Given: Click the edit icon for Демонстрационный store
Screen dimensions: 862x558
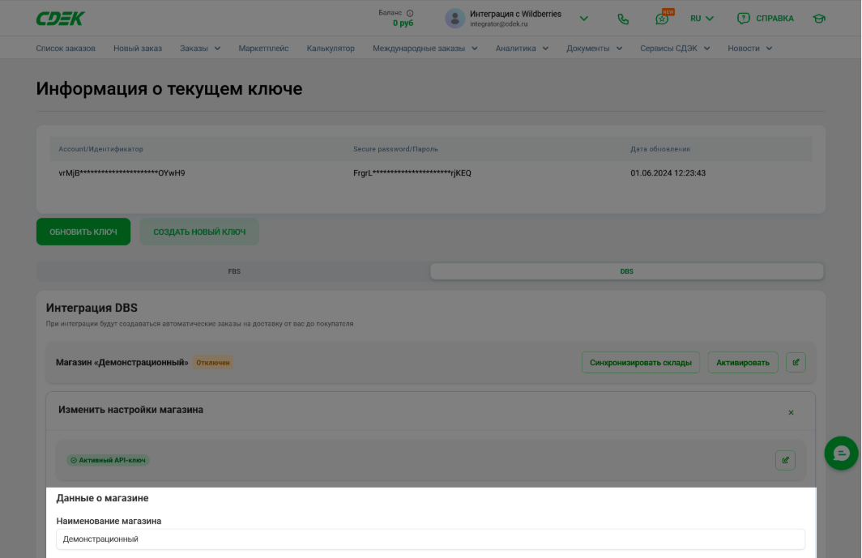Looking at the screenshot, I should click(x=796, y=362).
